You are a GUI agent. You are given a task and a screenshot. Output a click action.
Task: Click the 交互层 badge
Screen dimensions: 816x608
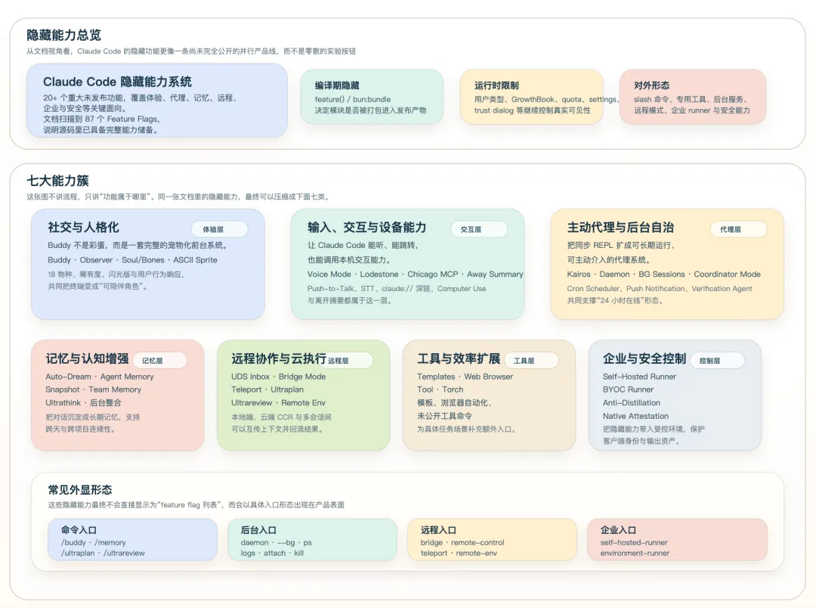tap(479, 229)
